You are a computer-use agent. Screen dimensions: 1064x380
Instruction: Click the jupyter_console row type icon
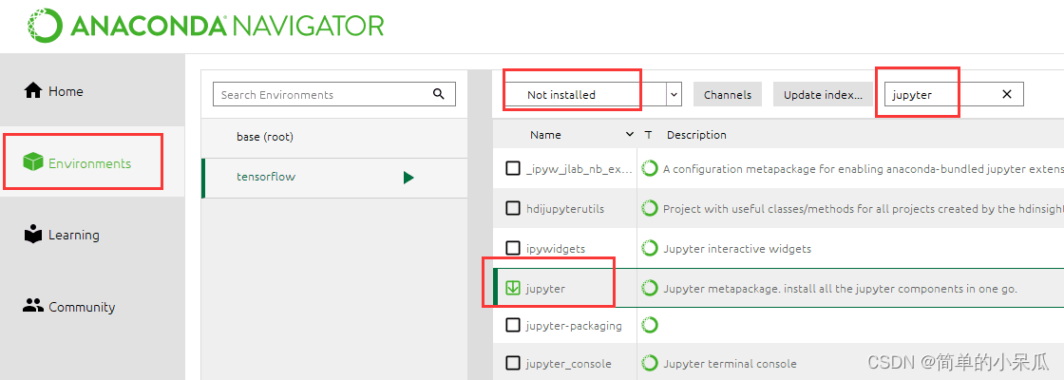[x=650, y=363]
